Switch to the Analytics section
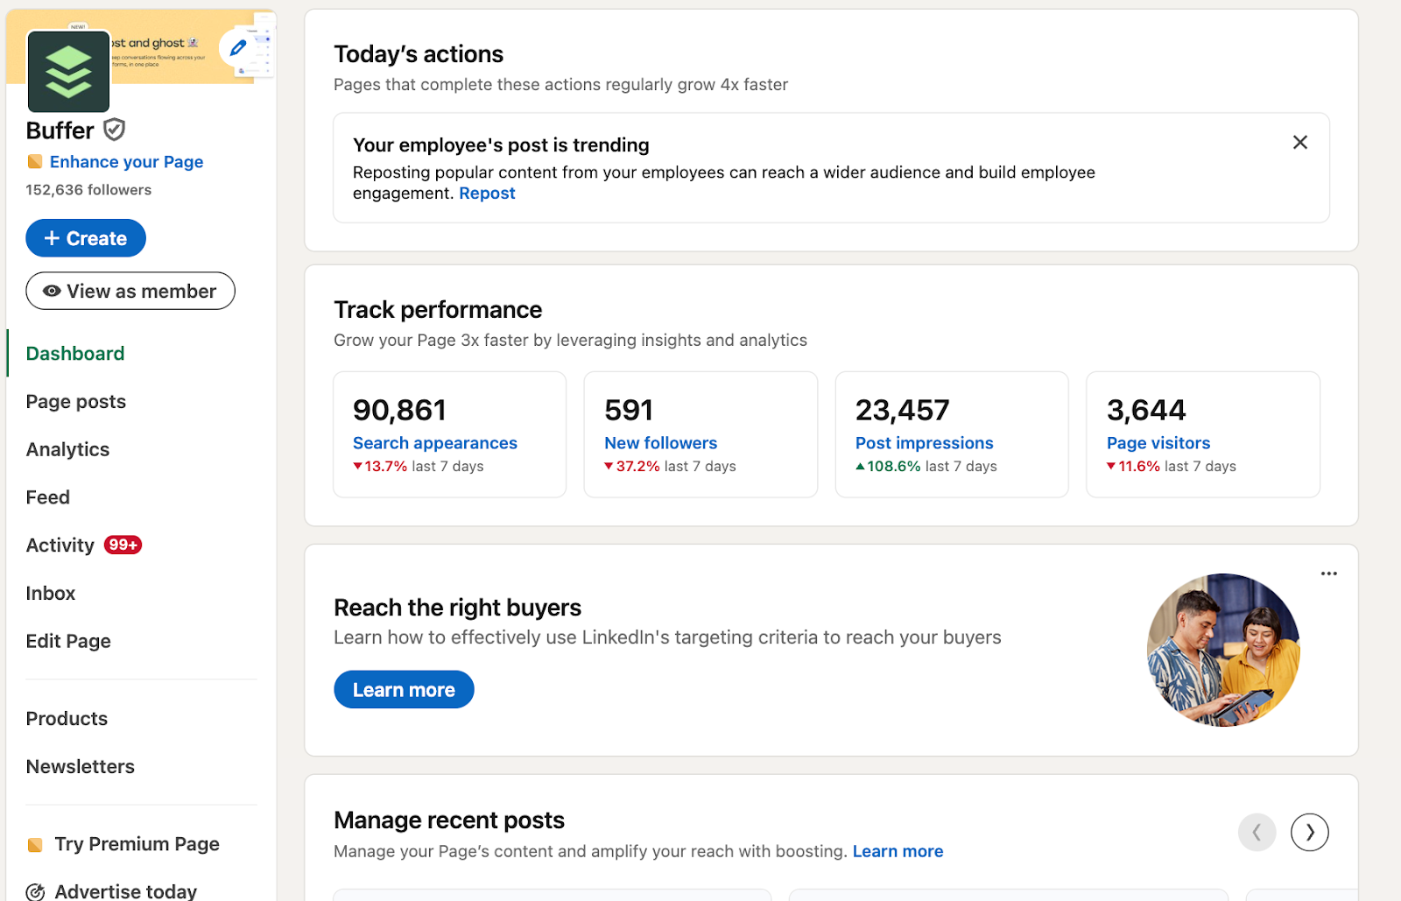Image resolution: width=1401 pixels, height=901 pixels. pos(67,449)
